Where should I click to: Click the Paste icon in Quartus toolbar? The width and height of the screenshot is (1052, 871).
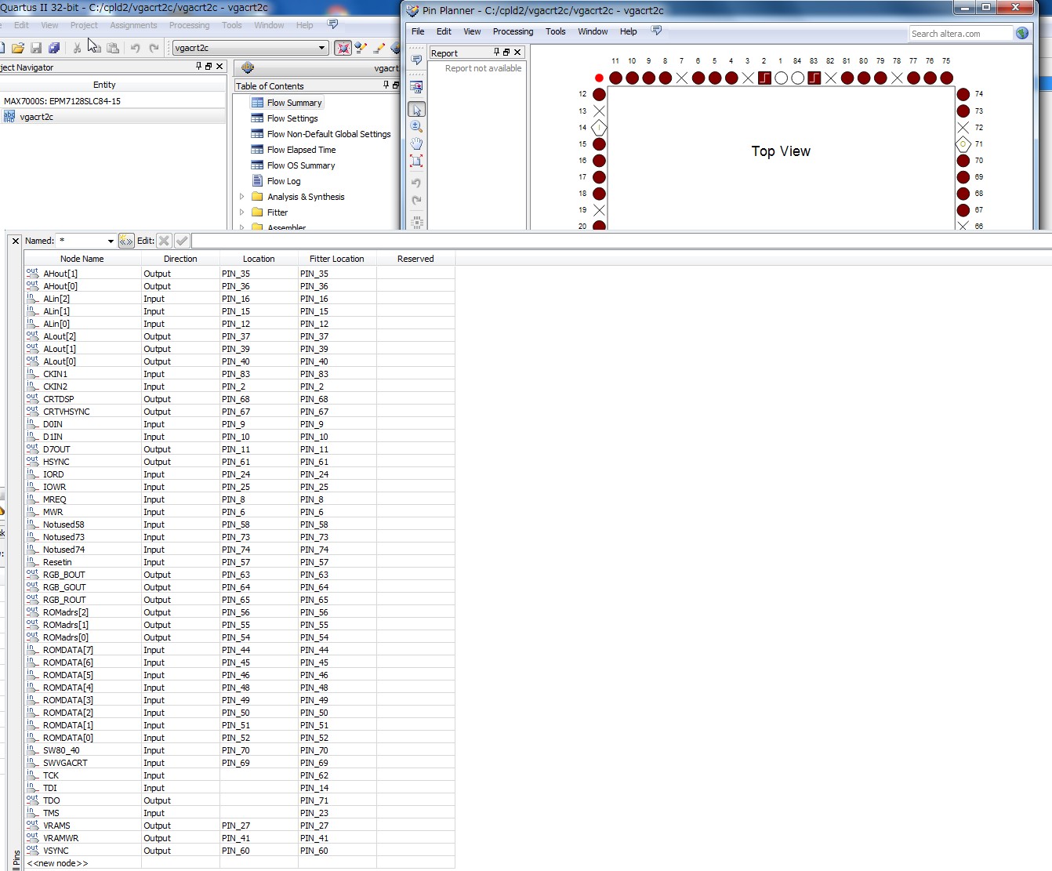[x=113, y=48]
